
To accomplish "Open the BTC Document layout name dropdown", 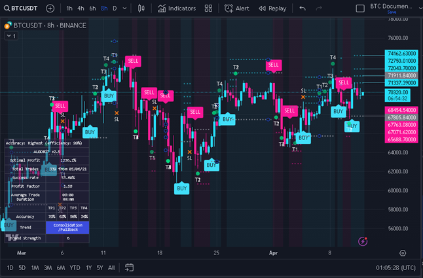I will (x=394, y=8).
